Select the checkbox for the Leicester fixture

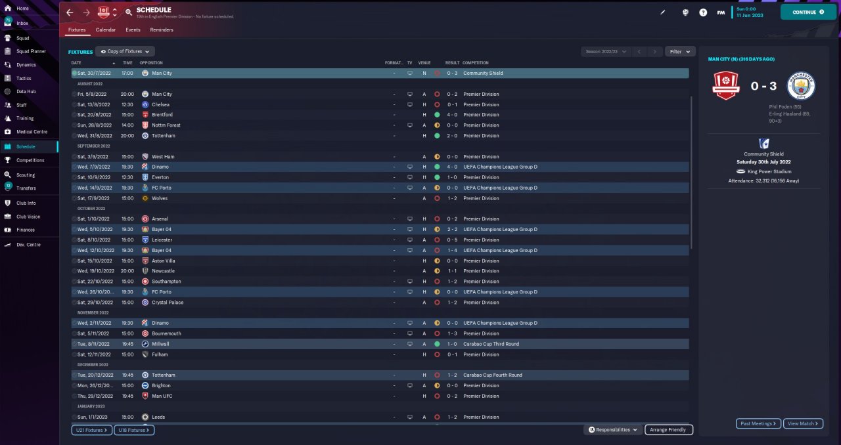click(74, 240)
